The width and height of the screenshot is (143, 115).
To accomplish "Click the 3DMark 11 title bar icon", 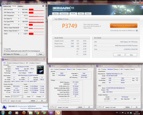I will (x=49, y=3).
